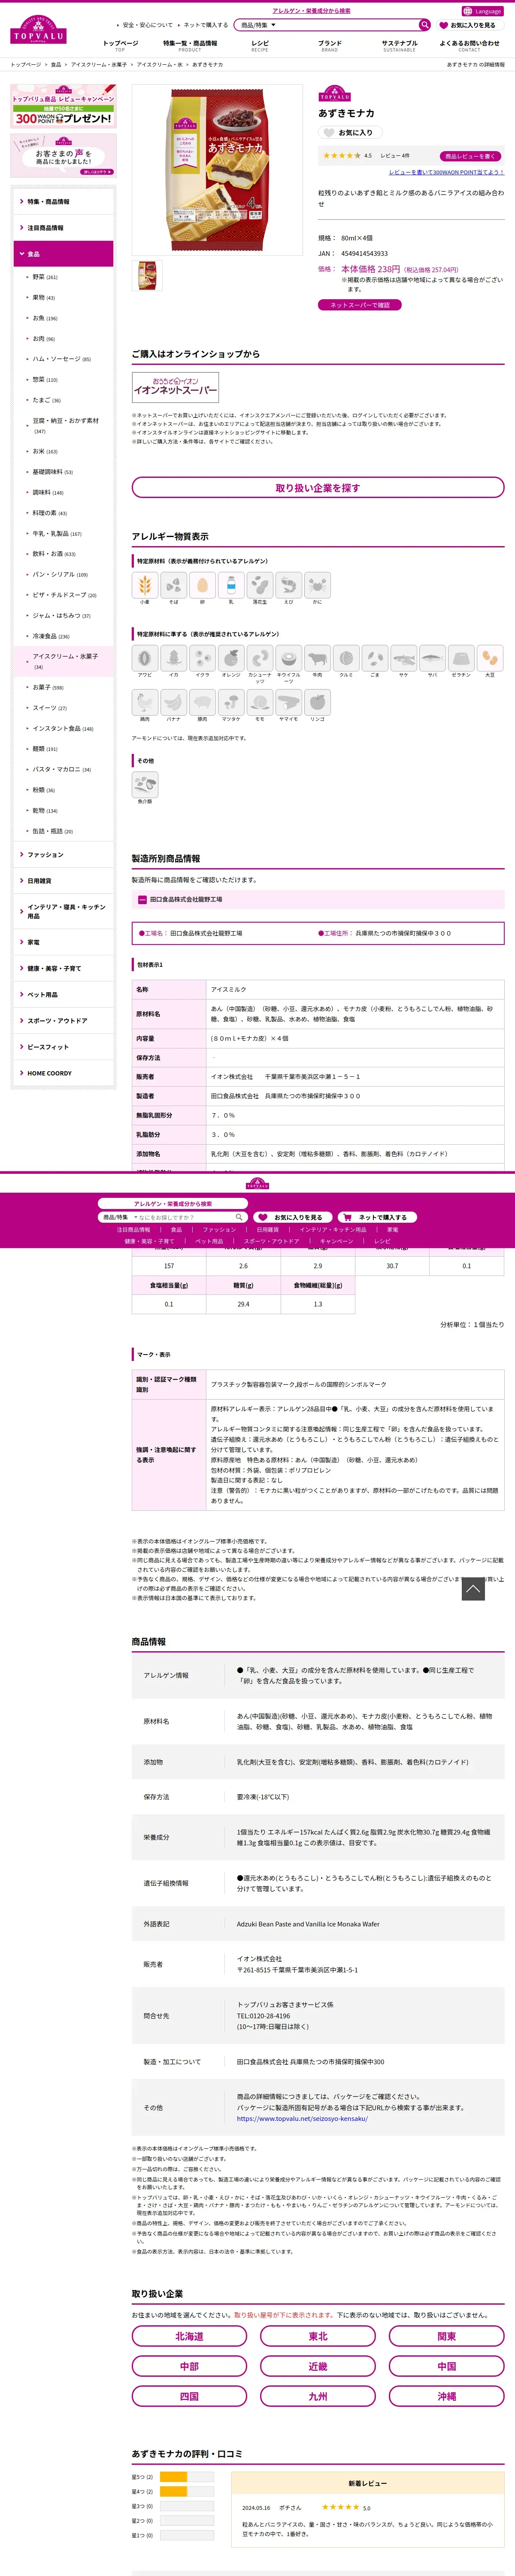Click the 魚介類 seafood allergen icon

[x=145, y=785]
